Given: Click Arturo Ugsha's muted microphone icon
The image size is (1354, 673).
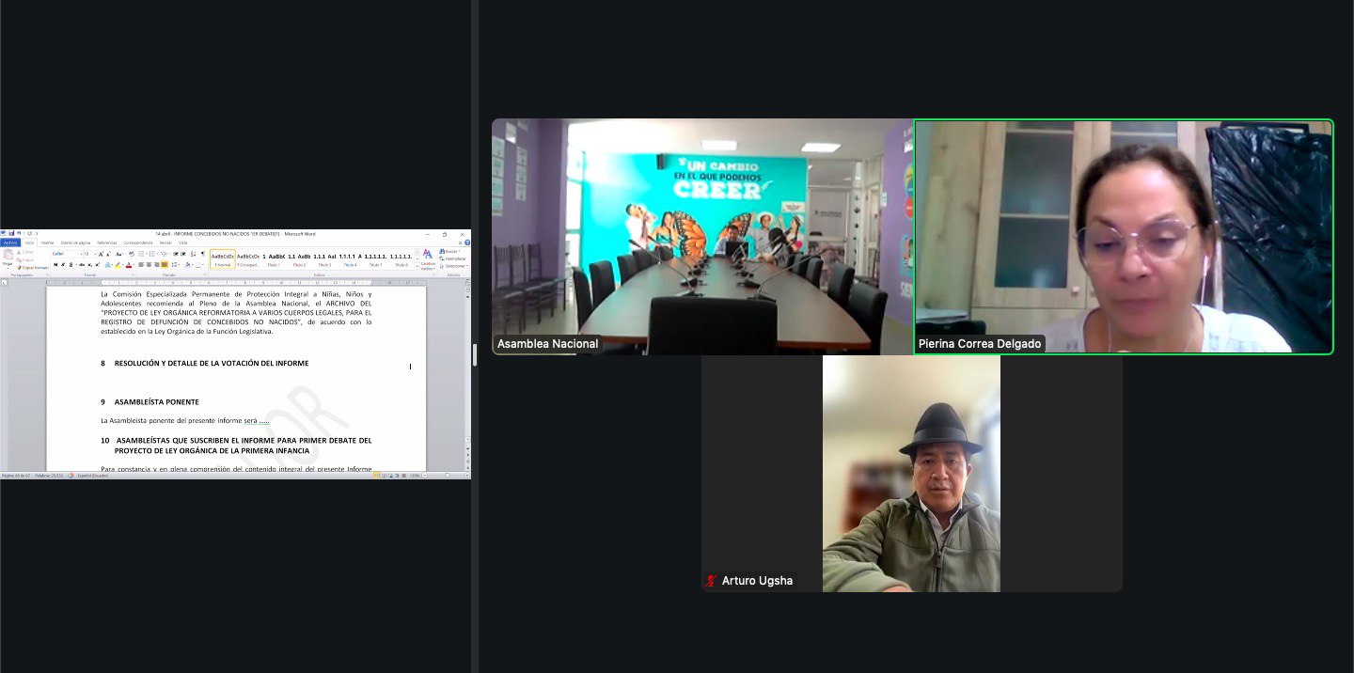Looking at the screenshot, I should click(712, 581).
